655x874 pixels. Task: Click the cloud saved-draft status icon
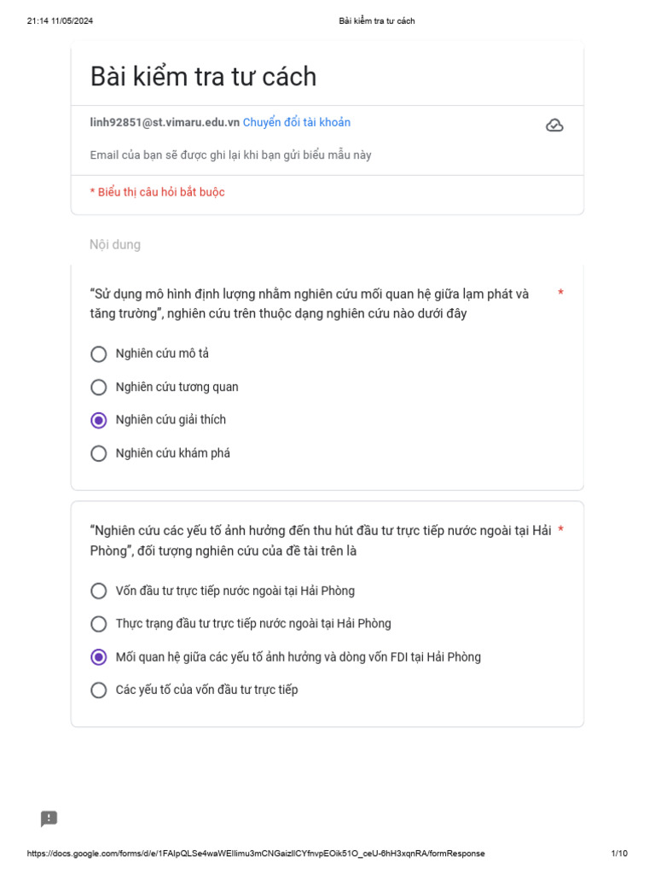(x=554, y=125)
